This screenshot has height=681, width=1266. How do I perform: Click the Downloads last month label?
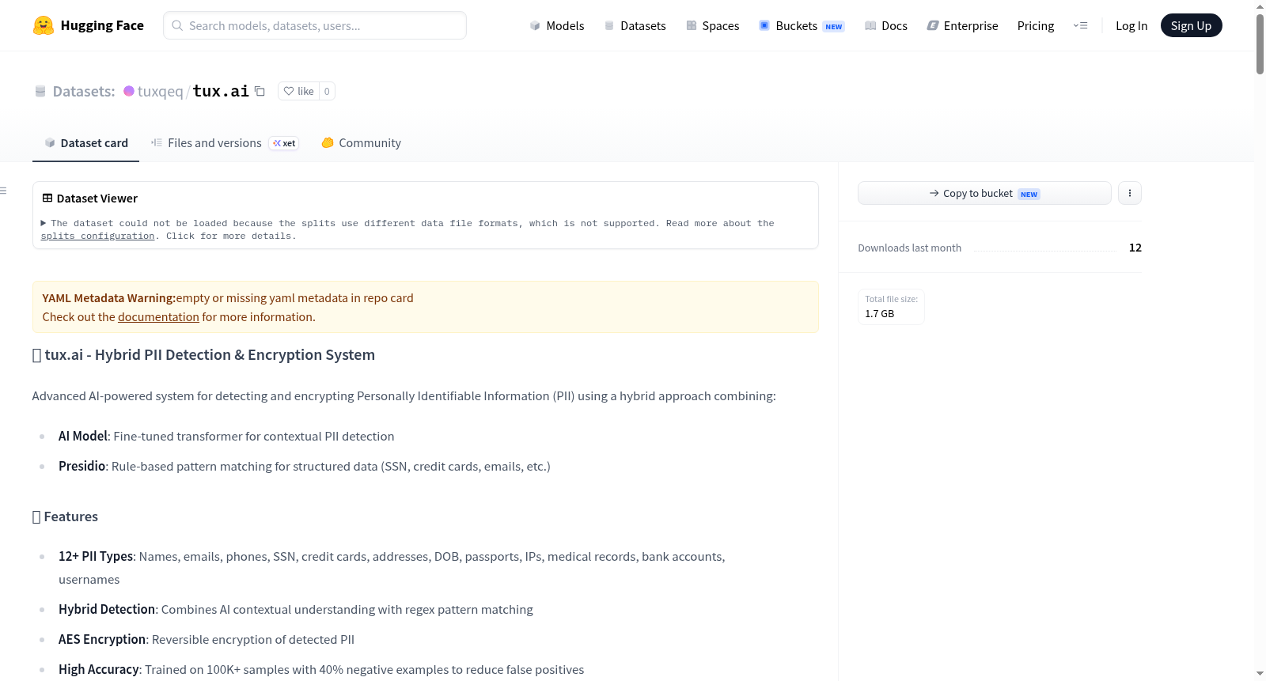[910, 248]
